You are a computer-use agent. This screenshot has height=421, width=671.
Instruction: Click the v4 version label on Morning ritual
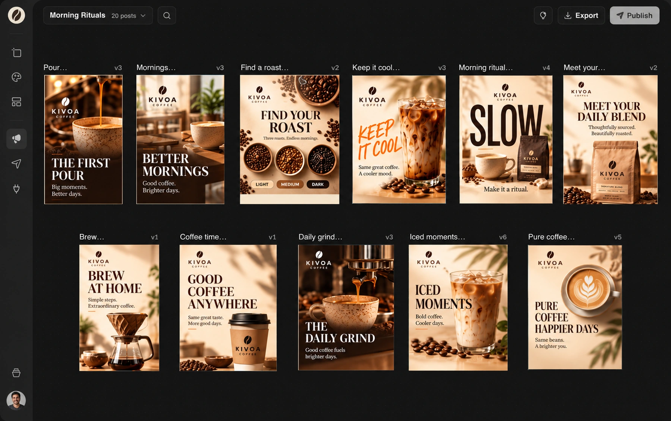point(546,68)
